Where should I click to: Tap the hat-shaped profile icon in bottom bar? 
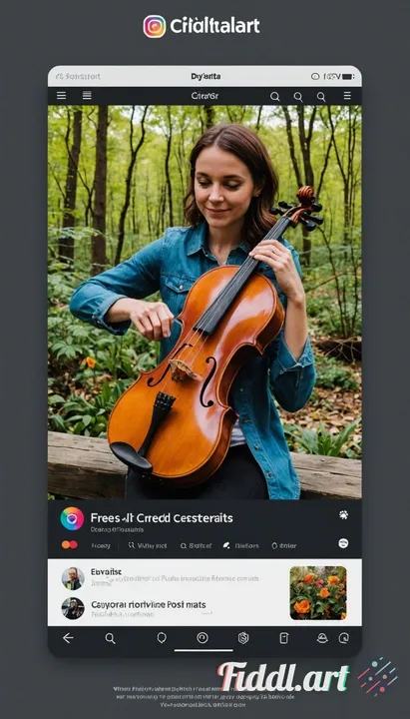click(322, 638)
